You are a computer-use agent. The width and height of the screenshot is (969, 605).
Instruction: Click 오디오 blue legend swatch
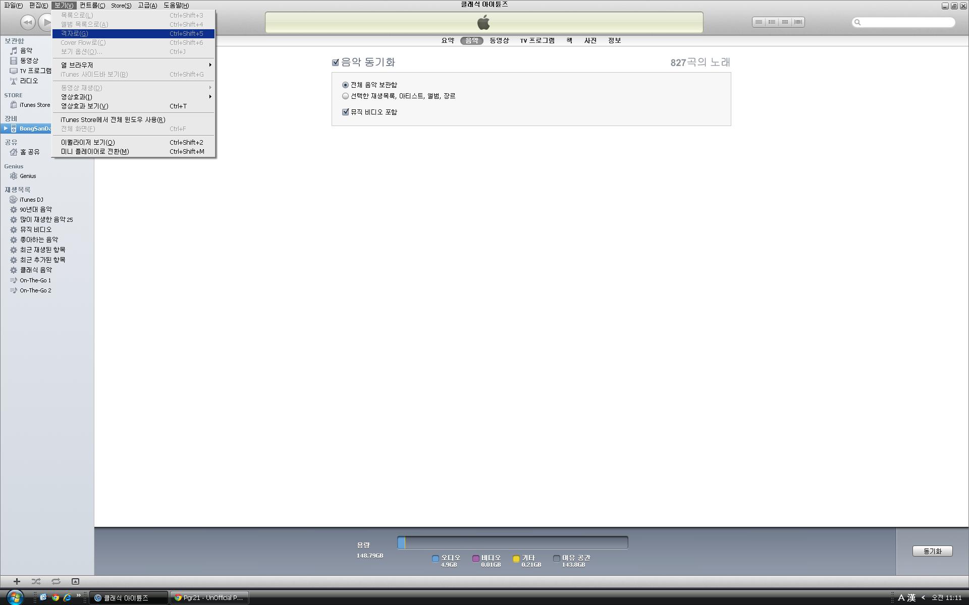click(x=435, y=558)
